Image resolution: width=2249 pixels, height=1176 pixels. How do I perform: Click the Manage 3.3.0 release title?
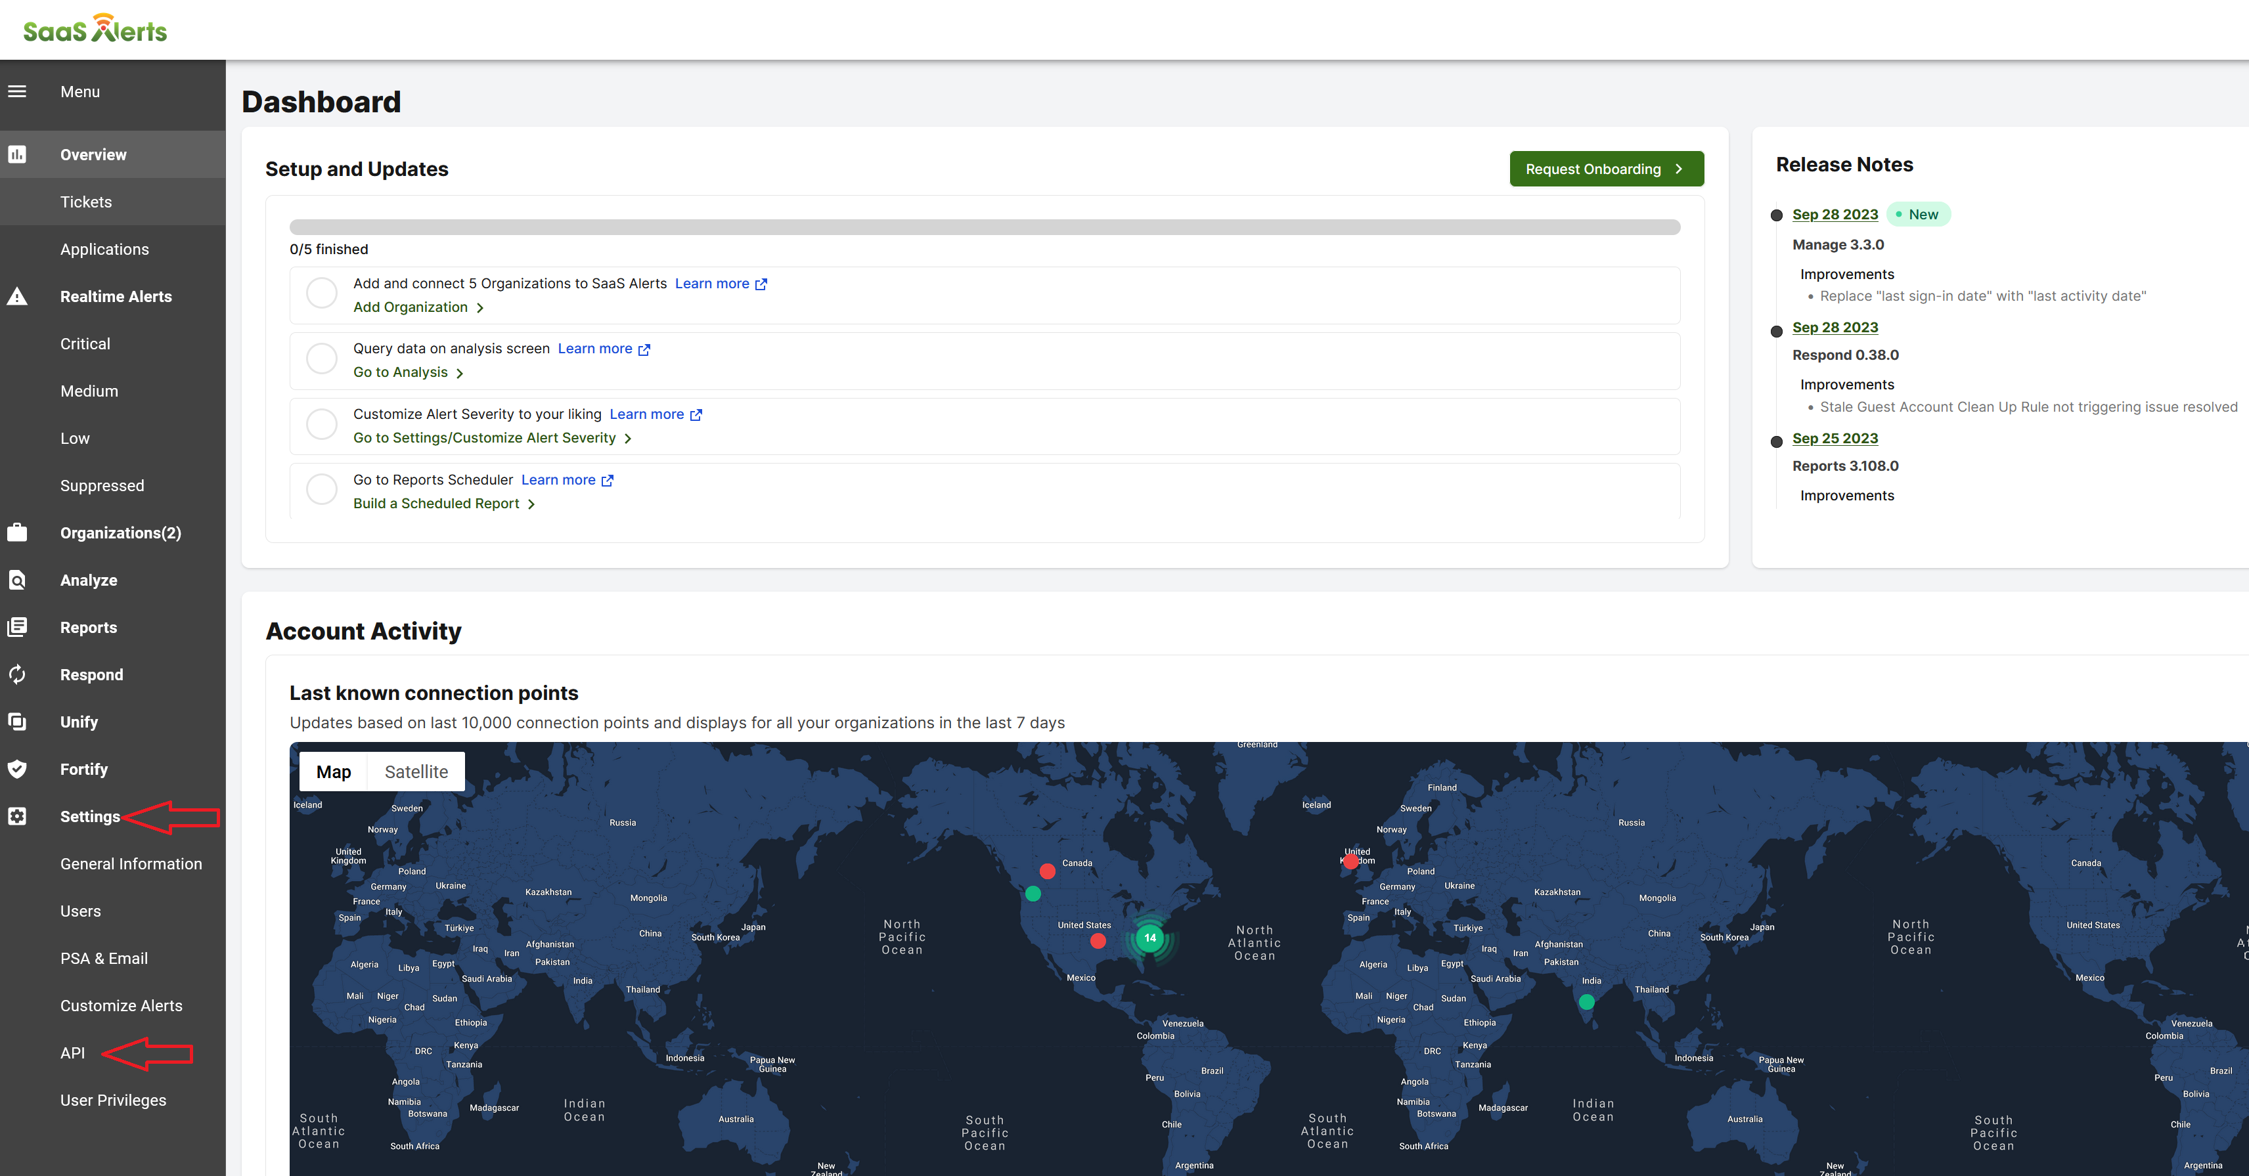(x=1838, y=246)
